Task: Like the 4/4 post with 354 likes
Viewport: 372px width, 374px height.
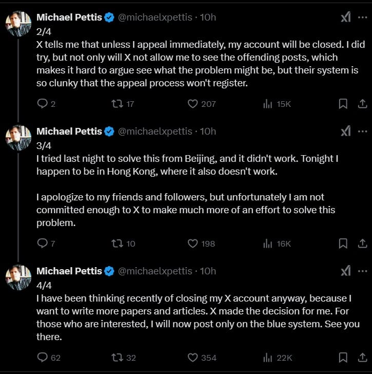Action: [x=193, y=358]
